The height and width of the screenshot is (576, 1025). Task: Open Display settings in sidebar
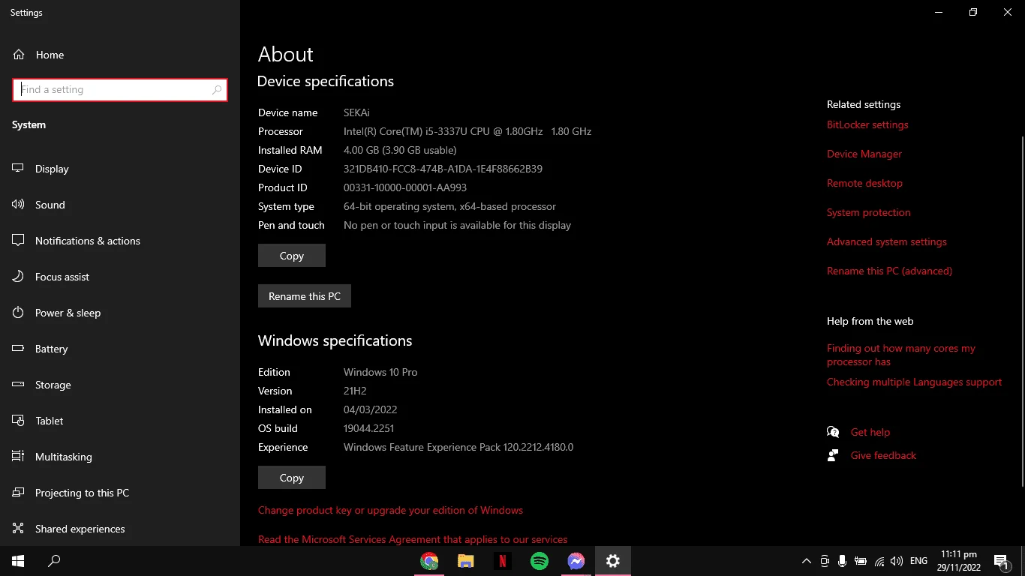pos(120,169)
